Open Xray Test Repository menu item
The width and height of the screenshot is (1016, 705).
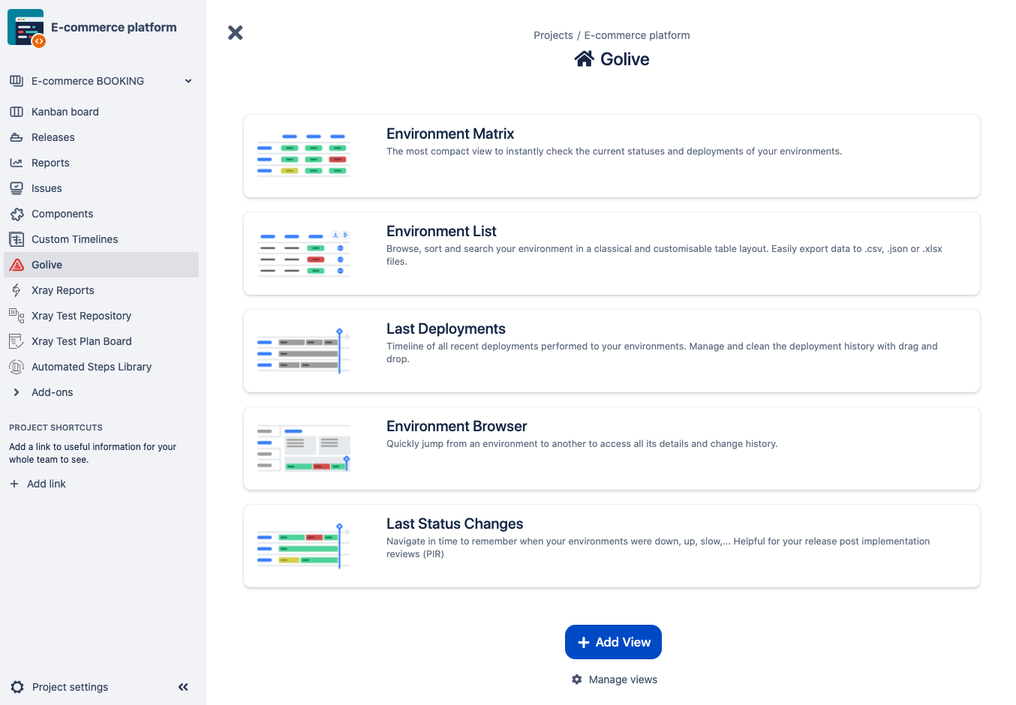(81, 316)
